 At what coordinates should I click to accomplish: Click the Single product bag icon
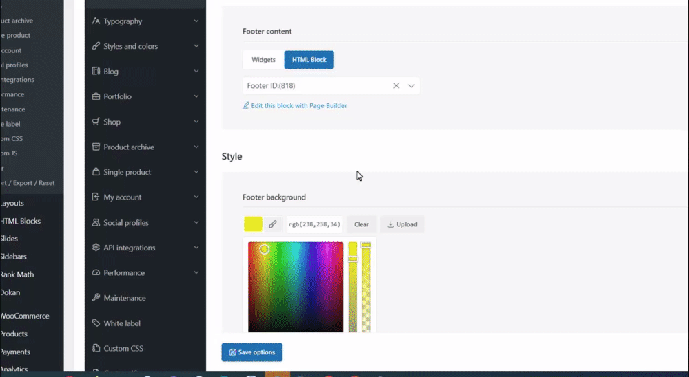[x=96, y=171]
